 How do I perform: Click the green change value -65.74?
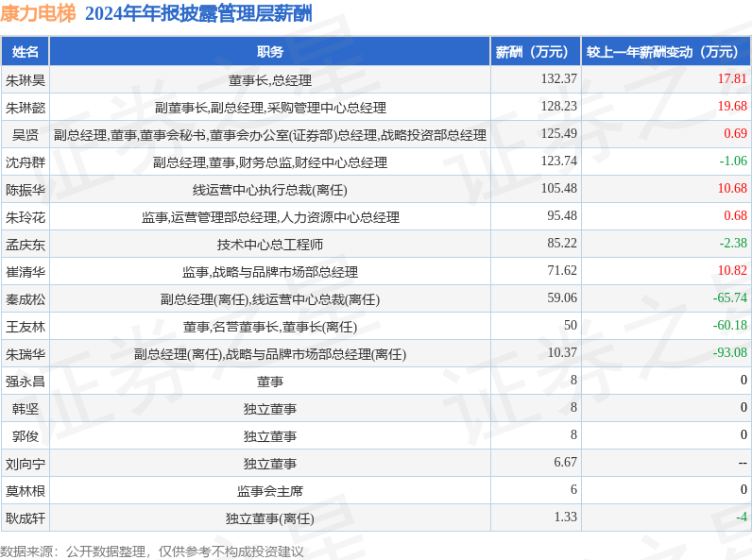(x=730, y=297)
